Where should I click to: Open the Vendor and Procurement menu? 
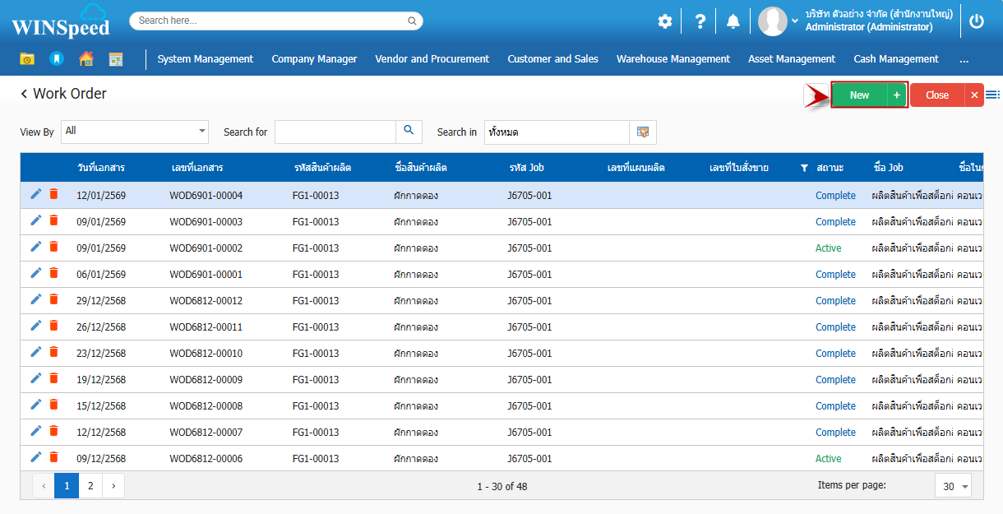(x=432, y=59)
